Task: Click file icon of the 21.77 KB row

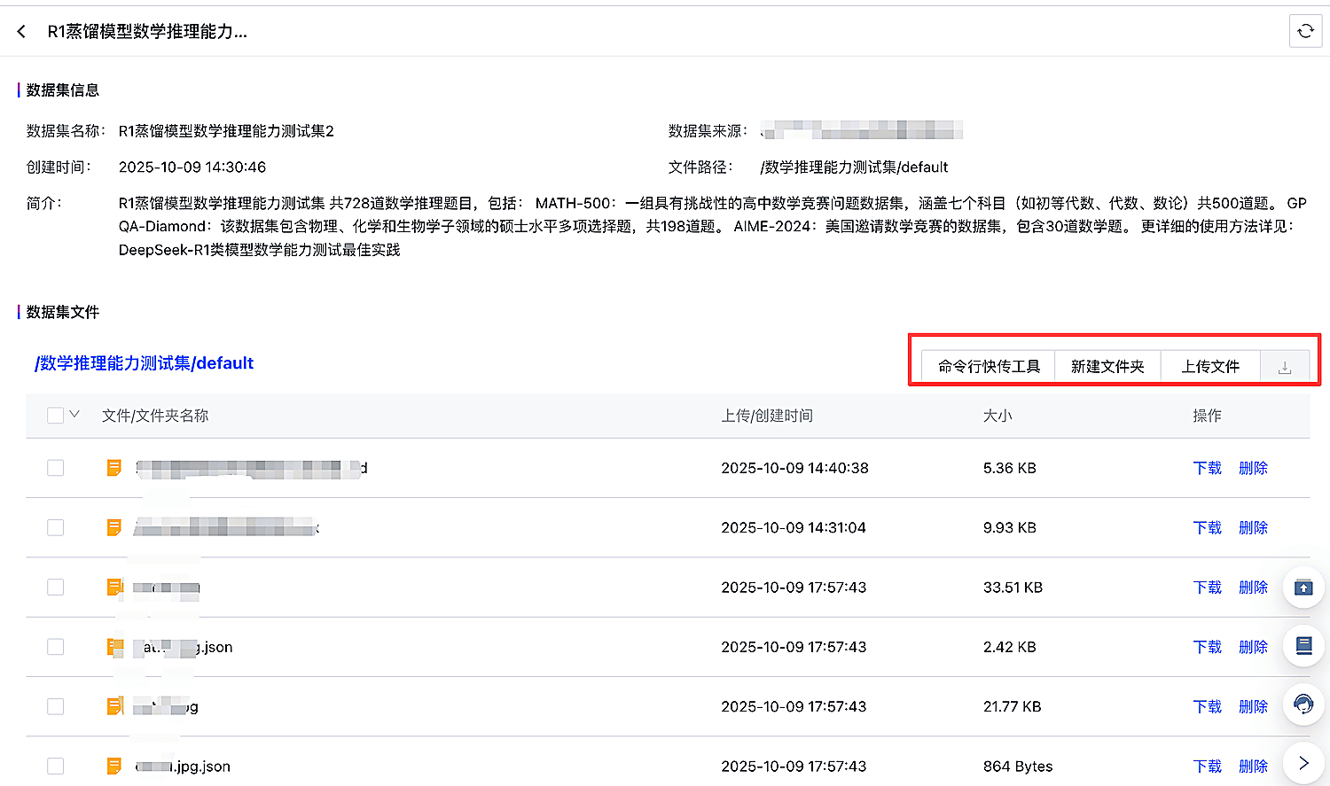Action: (114, 706)
